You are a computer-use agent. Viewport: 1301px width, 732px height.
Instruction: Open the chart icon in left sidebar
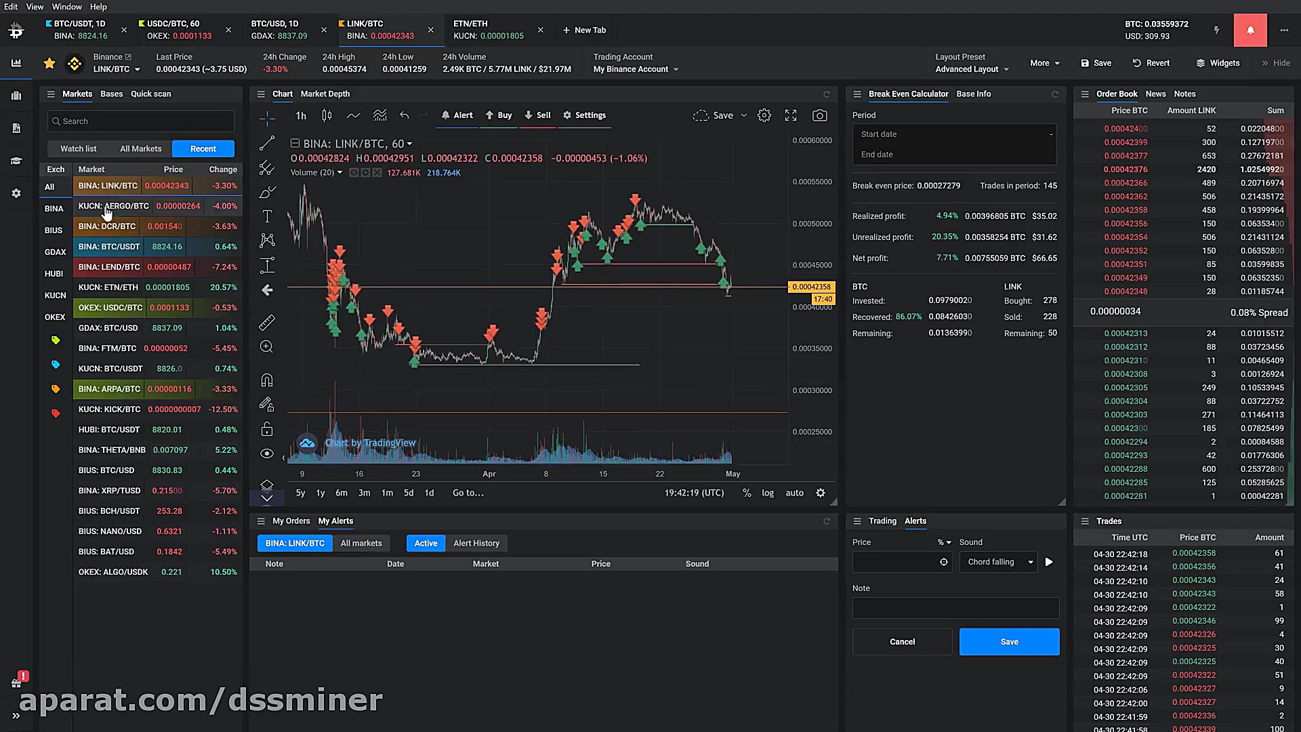pos(16,63)
